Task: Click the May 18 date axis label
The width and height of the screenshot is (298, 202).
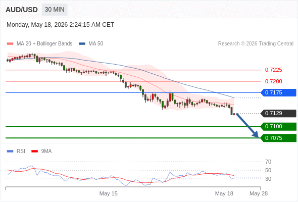Action: [x=224, y=193]
